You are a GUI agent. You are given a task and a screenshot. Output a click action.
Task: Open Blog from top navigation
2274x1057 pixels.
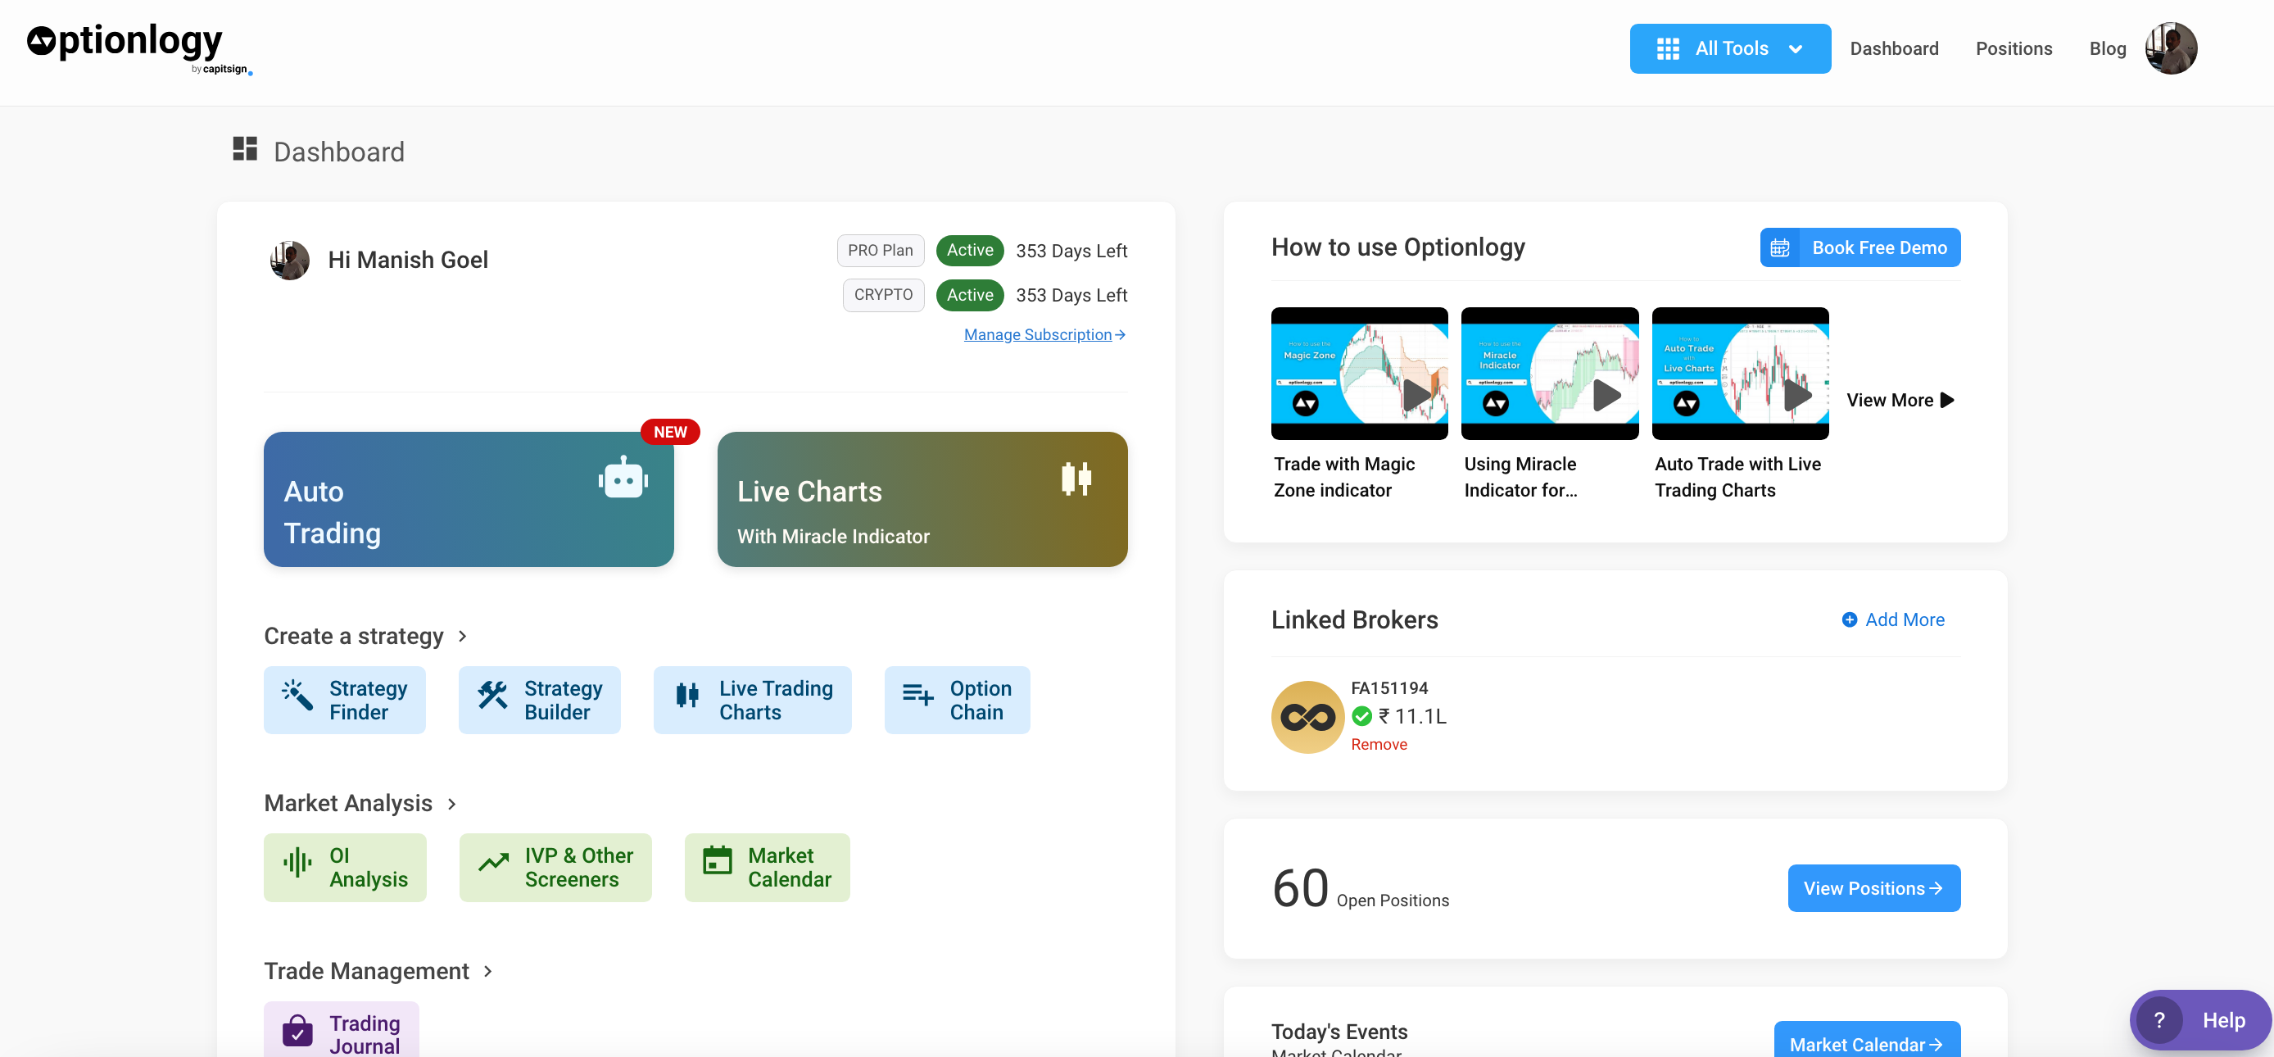coord(2106,48)
